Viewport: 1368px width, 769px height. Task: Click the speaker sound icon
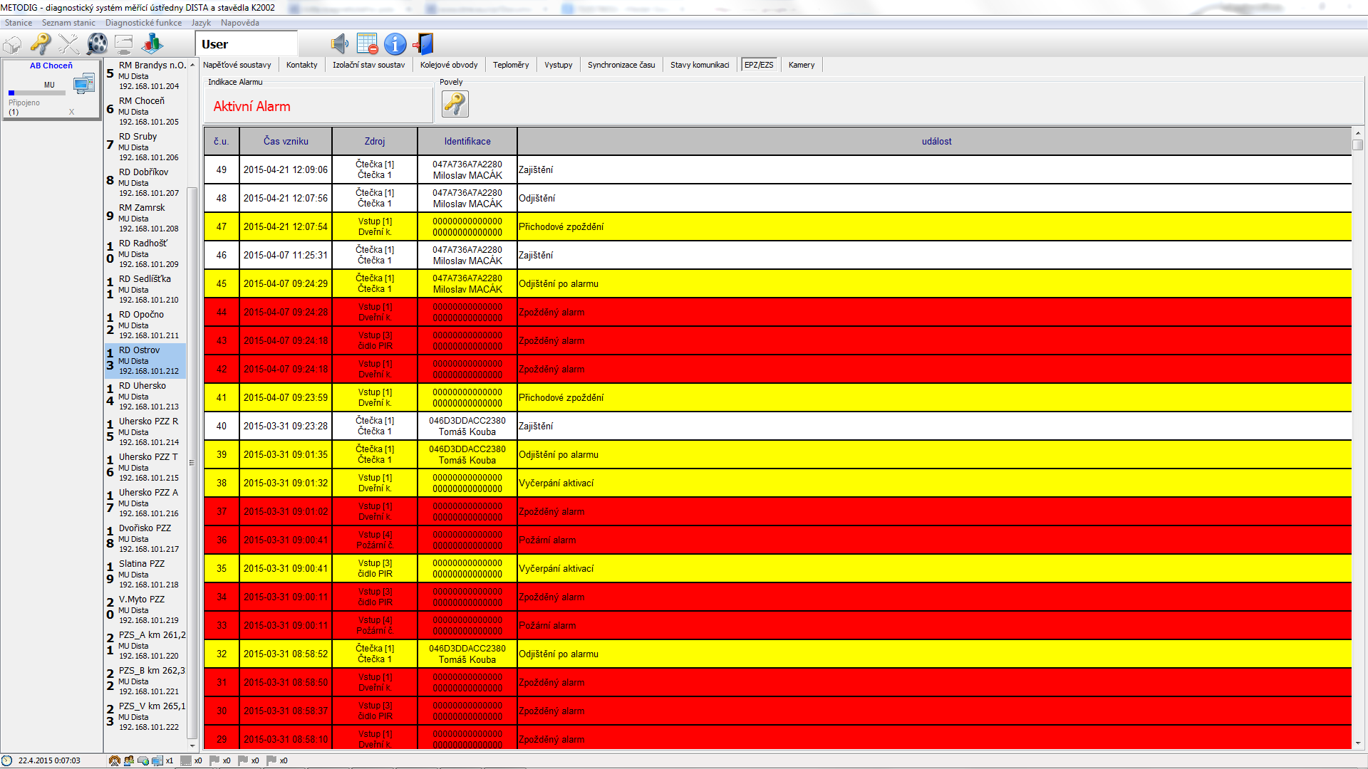coord(340,44)
